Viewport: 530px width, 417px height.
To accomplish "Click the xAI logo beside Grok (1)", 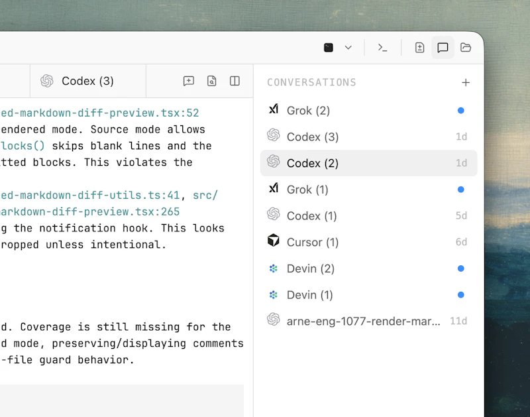I will pyautogui.click(x=274, y=188).
